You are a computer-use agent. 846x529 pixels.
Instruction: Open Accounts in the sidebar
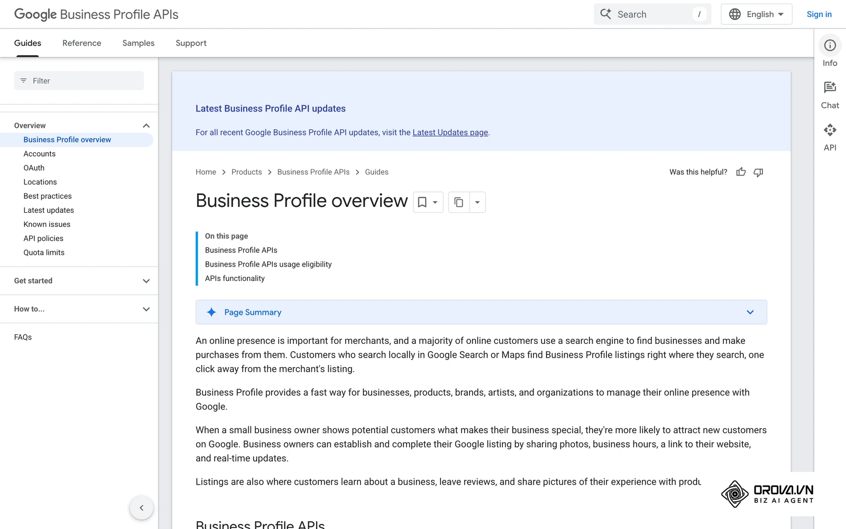point(40,154)
